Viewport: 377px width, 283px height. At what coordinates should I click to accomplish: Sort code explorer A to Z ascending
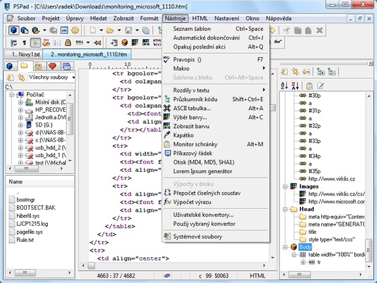pyautogui.click(x=284, y=86)
